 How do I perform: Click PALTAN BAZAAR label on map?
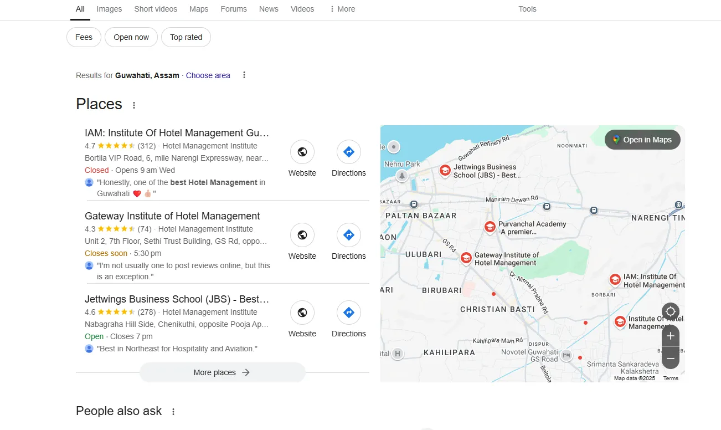pos(421,216)
